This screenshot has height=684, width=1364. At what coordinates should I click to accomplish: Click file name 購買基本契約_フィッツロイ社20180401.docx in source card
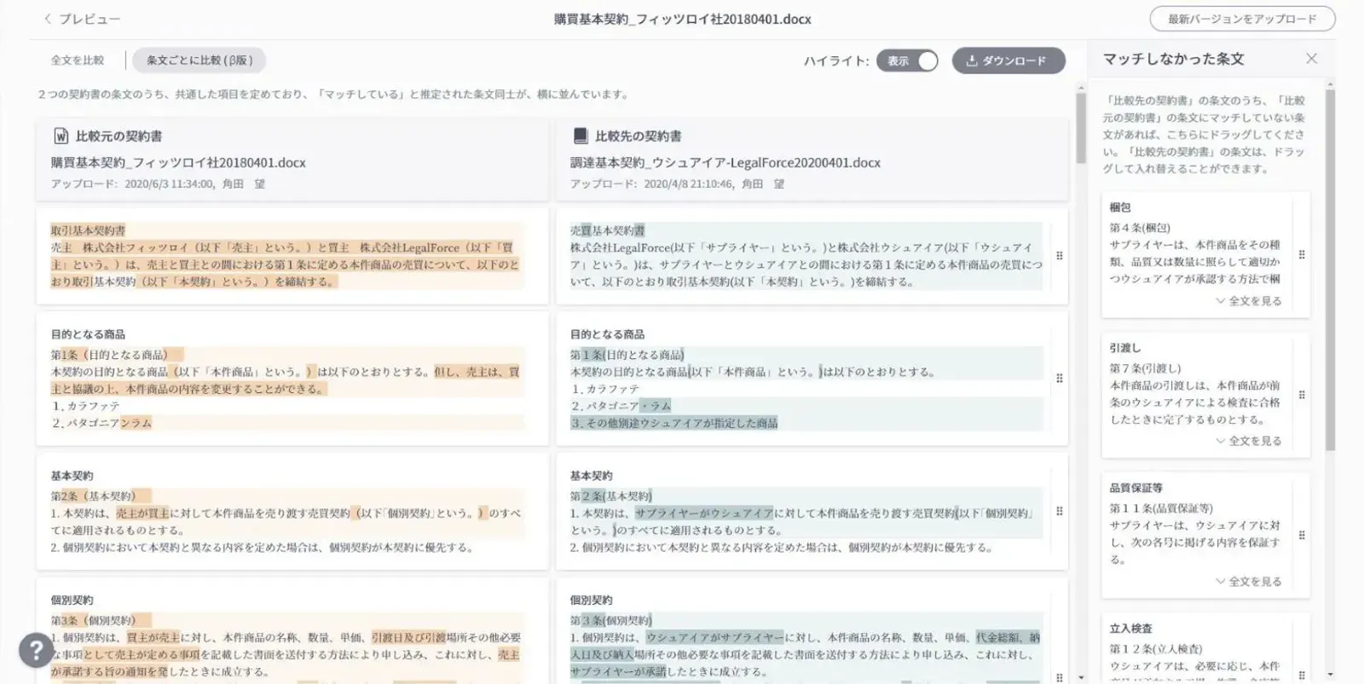(x=178, y=163)
